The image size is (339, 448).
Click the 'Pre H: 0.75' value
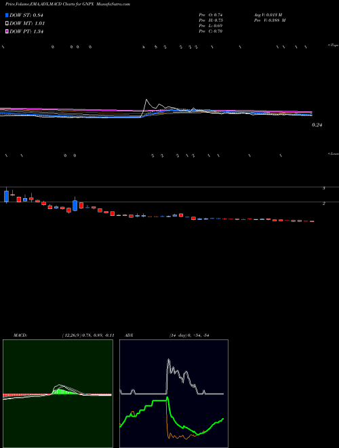point(211,20)
